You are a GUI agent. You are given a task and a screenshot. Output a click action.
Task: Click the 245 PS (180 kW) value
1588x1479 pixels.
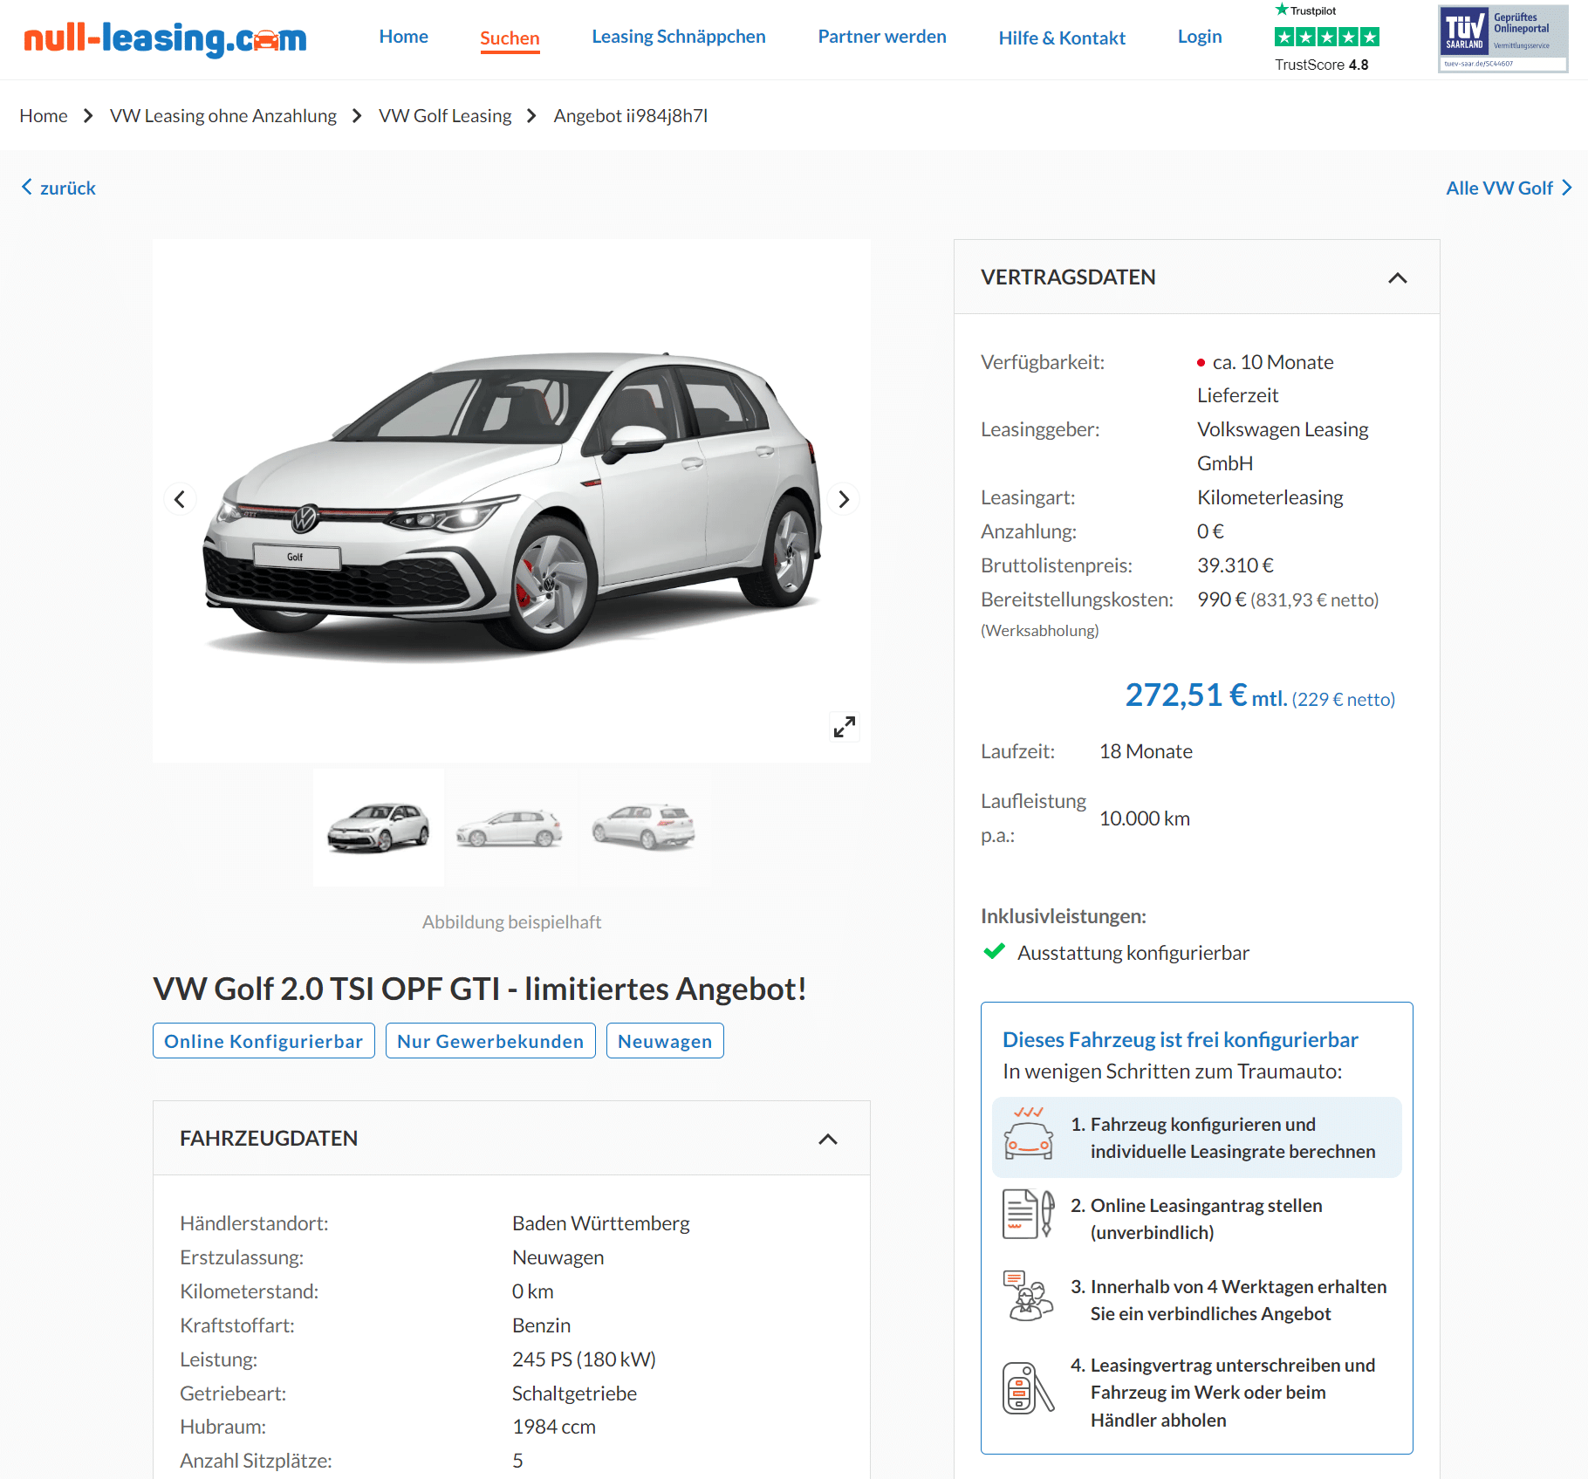pos(583,1359)
